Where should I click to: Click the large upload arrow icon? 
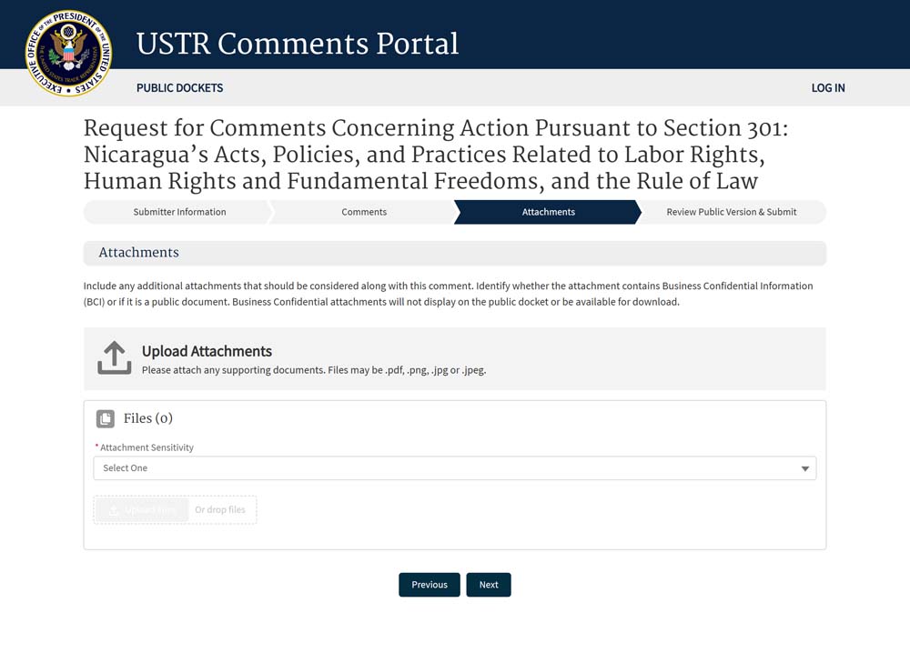pyautogui.click(x=115, y=358)
